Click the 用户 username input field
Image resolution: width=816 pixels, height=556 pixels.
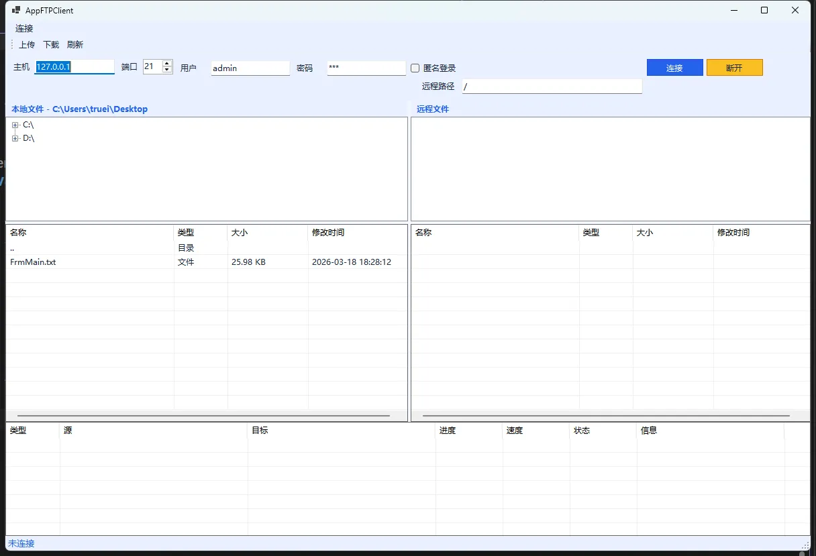pyautogui.click(x=250, y=68)
